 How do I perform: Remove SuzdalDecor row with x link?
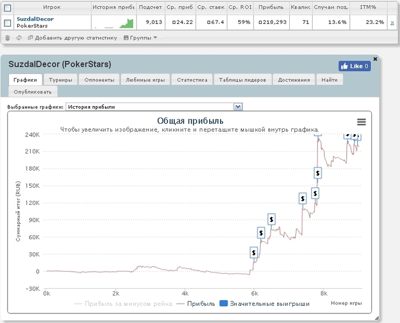point(392,23)
